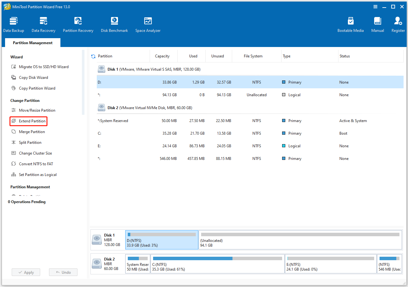Start Partition Recovery
Image resolution: width=408 pixels, height=287 pixels.
[x=78, y=24]
